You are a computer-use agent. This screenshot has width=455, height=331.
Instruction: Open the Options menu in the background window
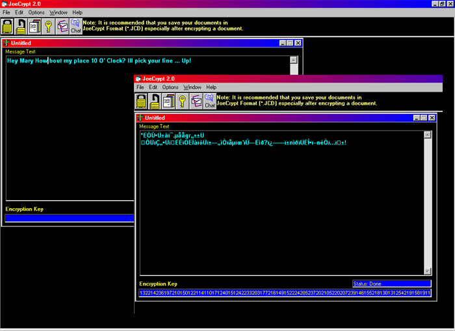tap(36, 12)
